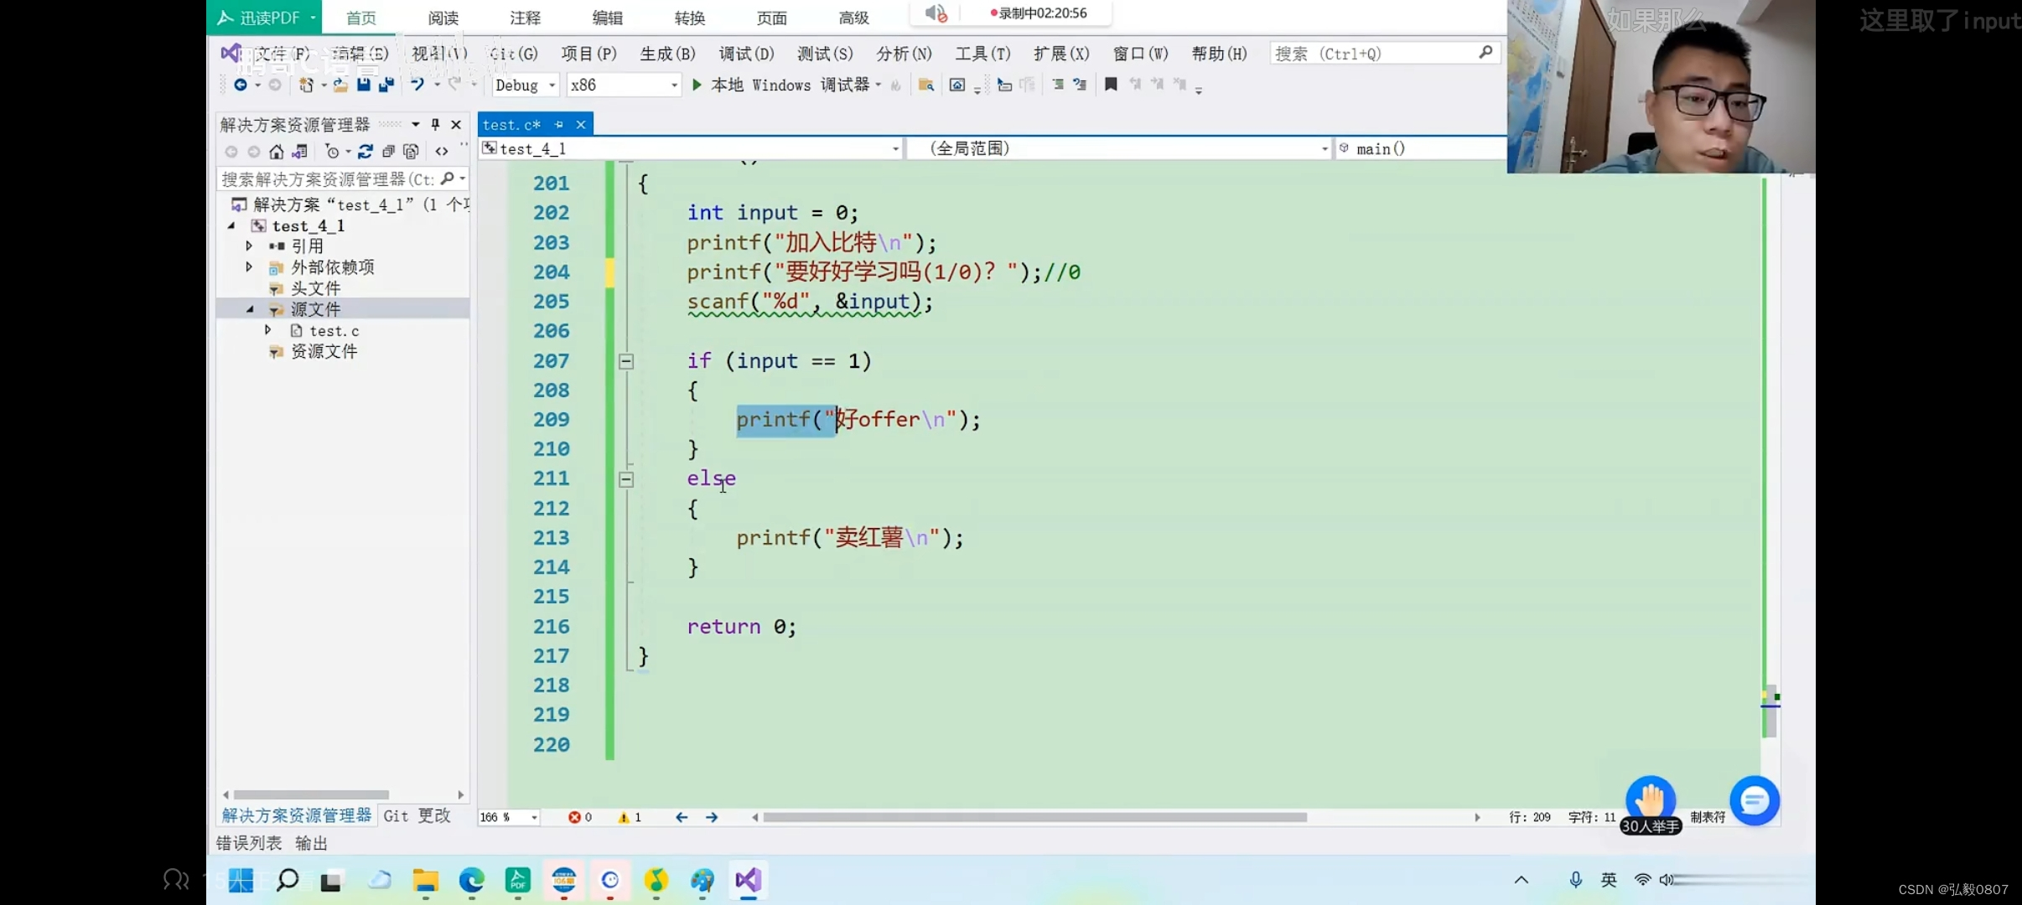Open the 工具(T) tools menu
This screenshot has height=905, width=2022.
(982, 54)
